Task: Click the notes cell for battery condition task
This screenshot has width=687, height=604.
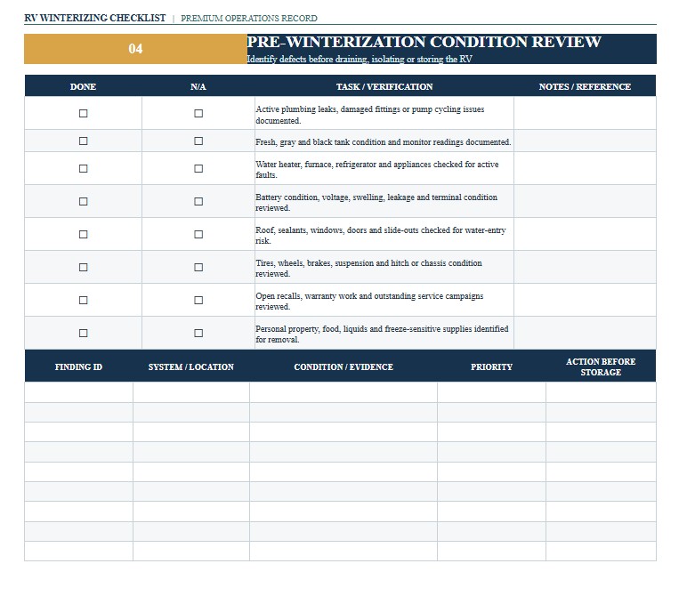Action: click(585, 201)
